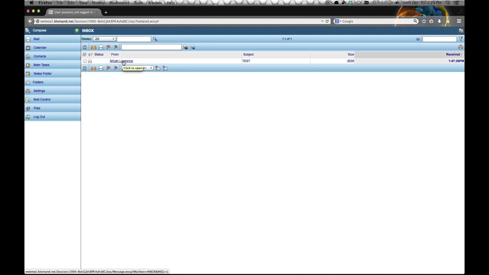Open the Calendar link in sidebar
The width and height of the screenshot is (489, 275).
tap(40, 48)
